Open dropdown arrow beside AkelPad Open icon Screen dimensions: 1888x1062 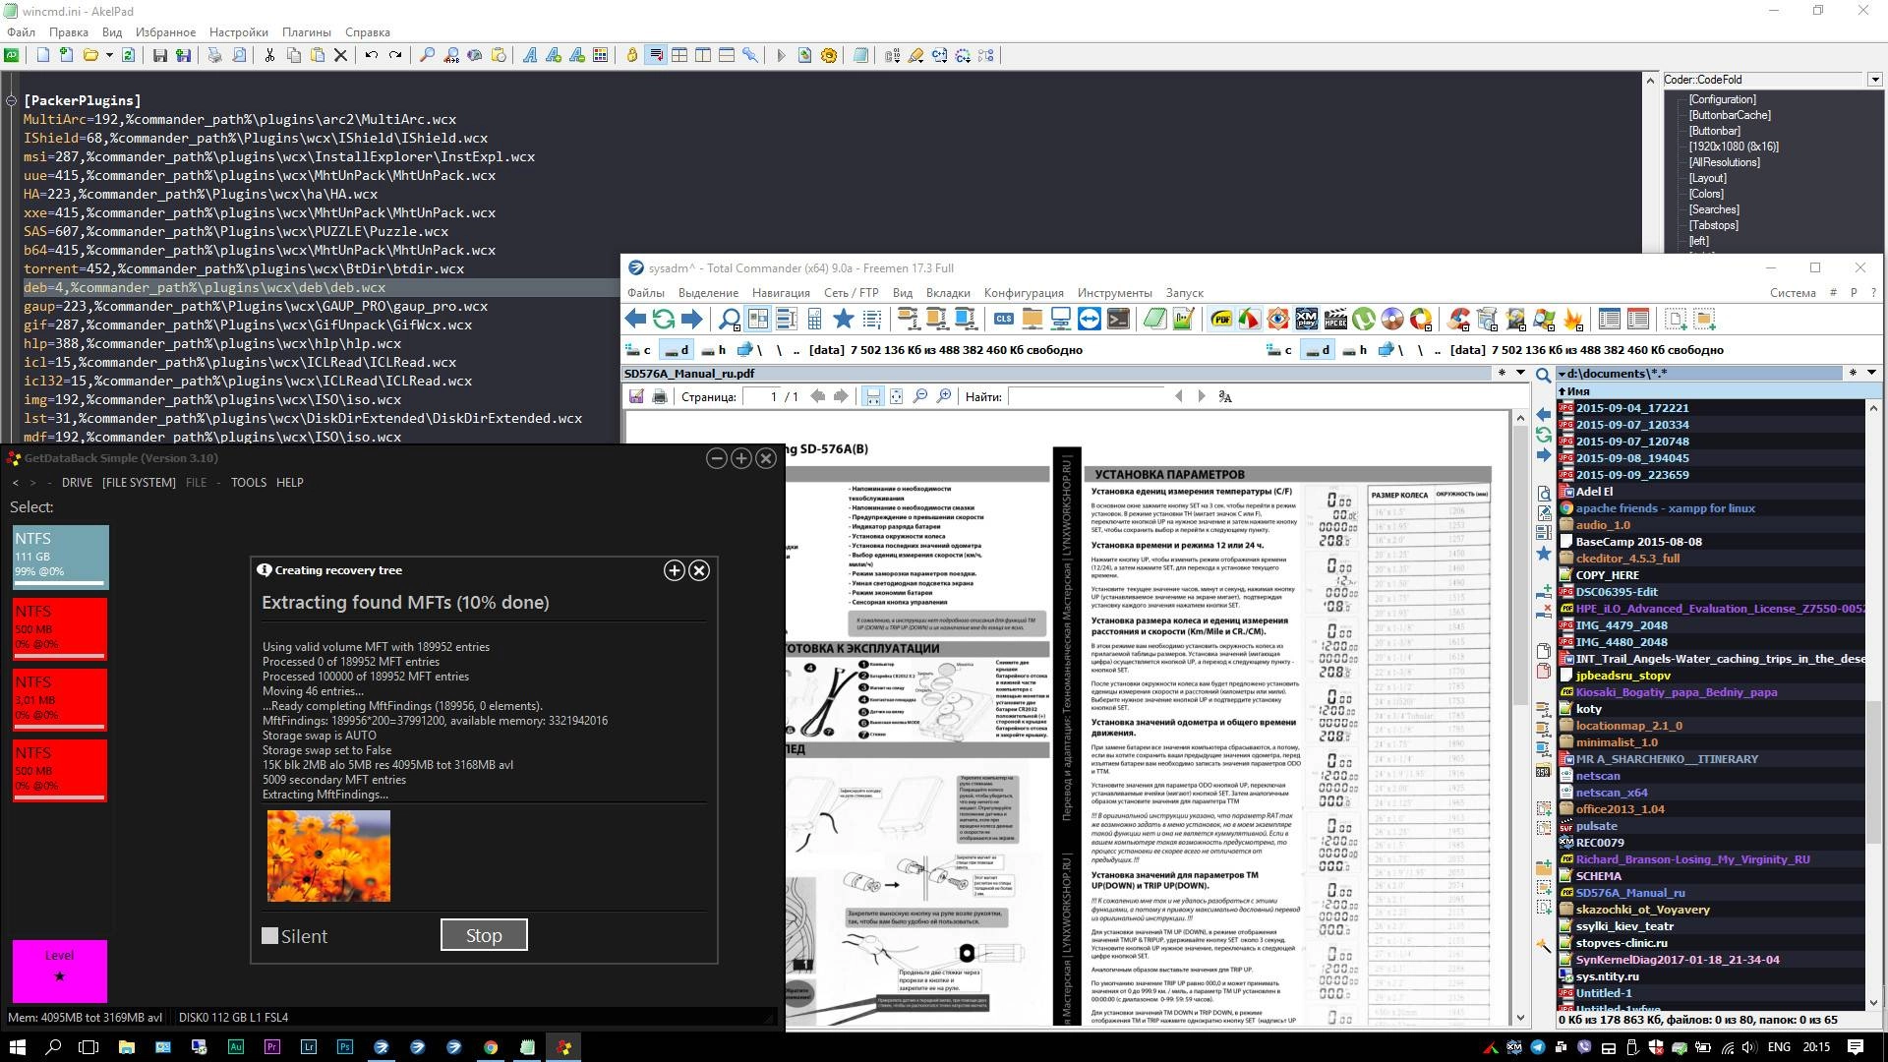point(109,55)
